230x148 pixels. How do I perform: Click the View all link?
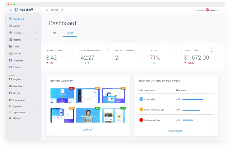88,130
